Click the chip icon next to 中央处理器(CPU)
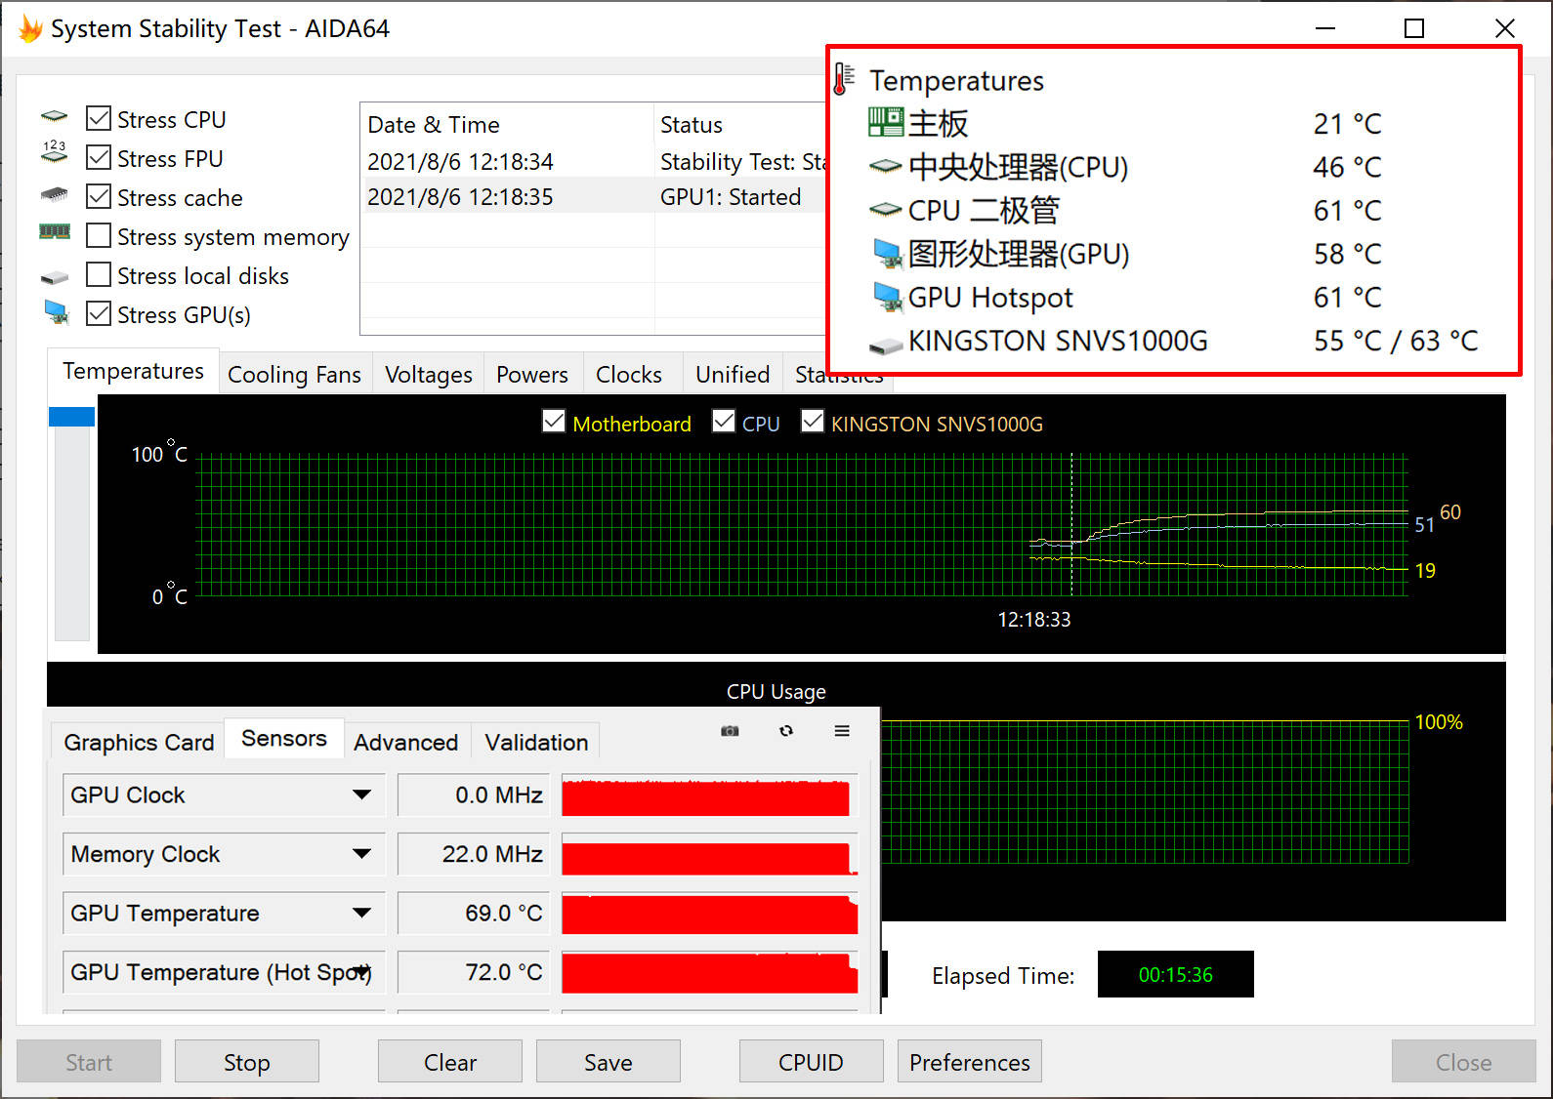This screenshot has width=1553, height=1099. click(885, 166)
